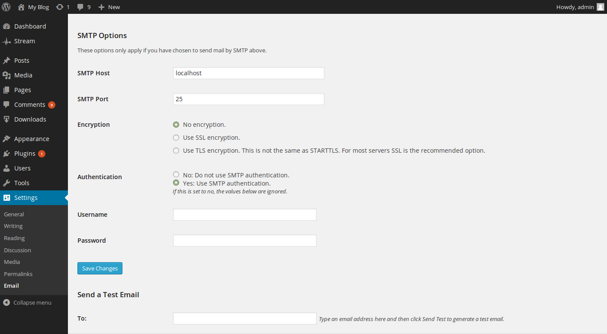Click into the SMTP Host field
607x334 pixels.
248,73
